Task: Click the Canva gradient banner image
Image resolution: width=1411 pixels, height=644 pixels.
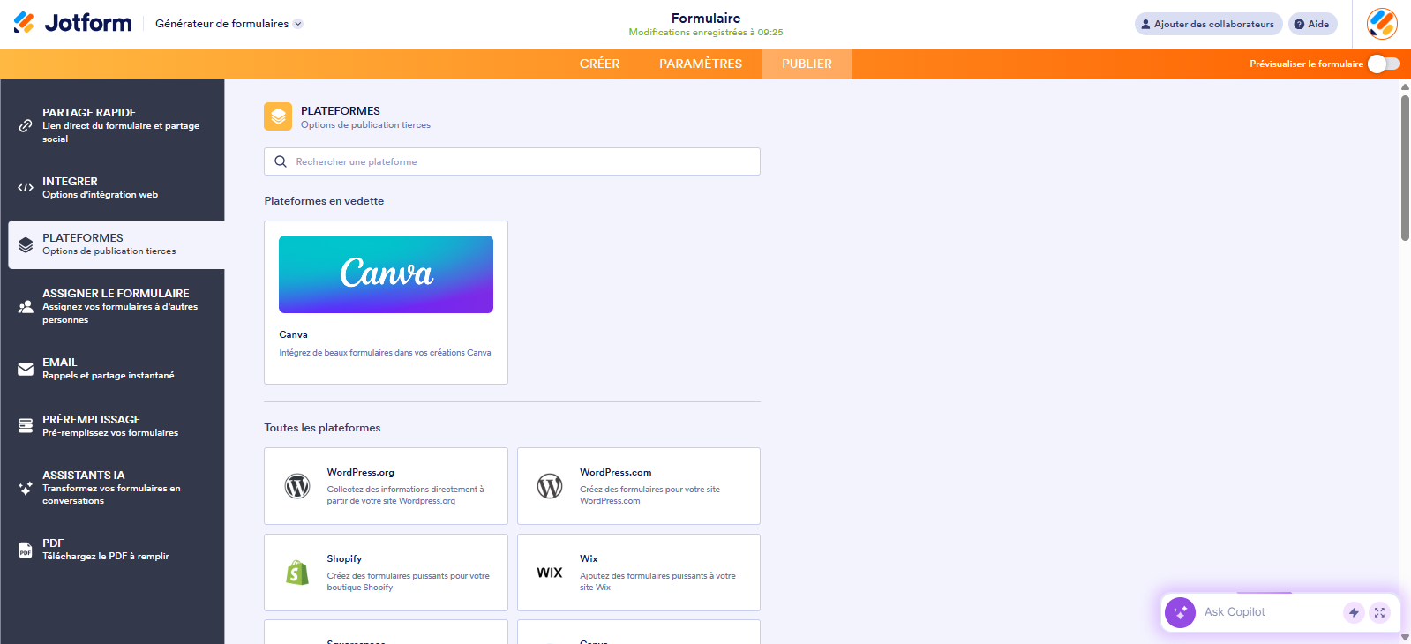Action: [386, 274]
